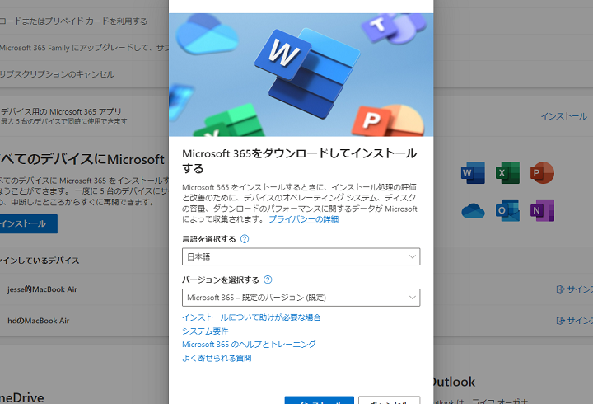This screenshot has width=593, height=404.
Task: Click the よく寄せられる質問 link
Action: (x=217, y=358)
